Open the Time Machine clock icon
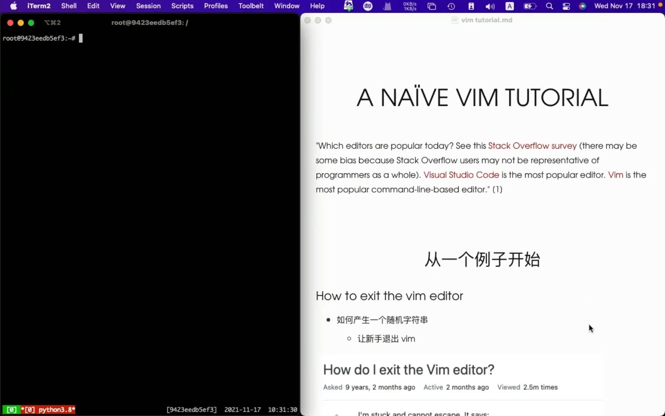This screenshot has width=665, height=416. [451, 6]
